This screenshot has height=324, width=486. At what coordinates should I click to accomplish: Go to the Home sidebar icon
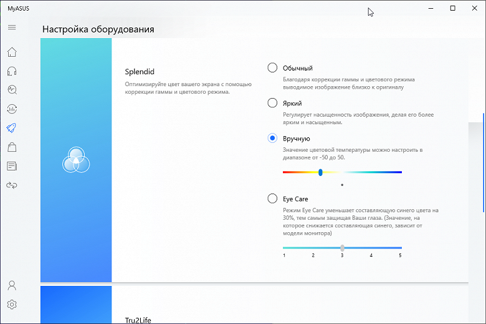pos(12,52)
